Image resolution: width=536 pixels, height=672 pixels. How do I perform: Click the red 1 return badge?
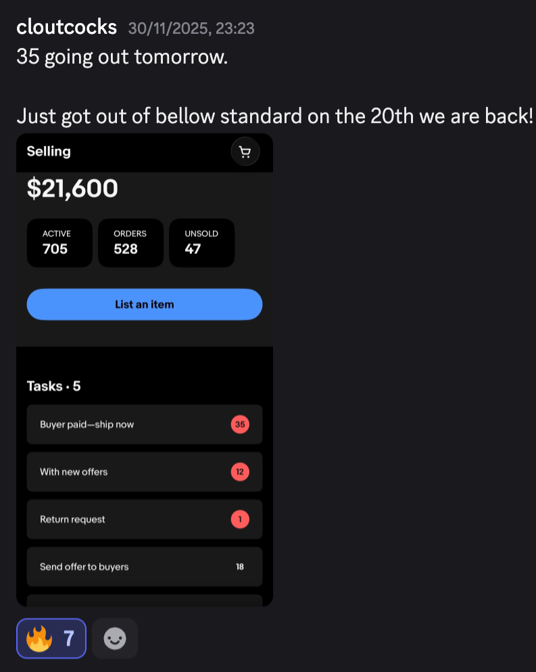[240, 519]
